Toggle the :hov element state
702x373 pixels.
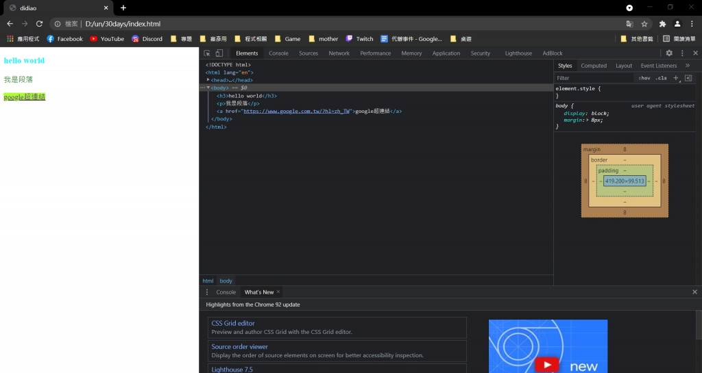[644, 78]
